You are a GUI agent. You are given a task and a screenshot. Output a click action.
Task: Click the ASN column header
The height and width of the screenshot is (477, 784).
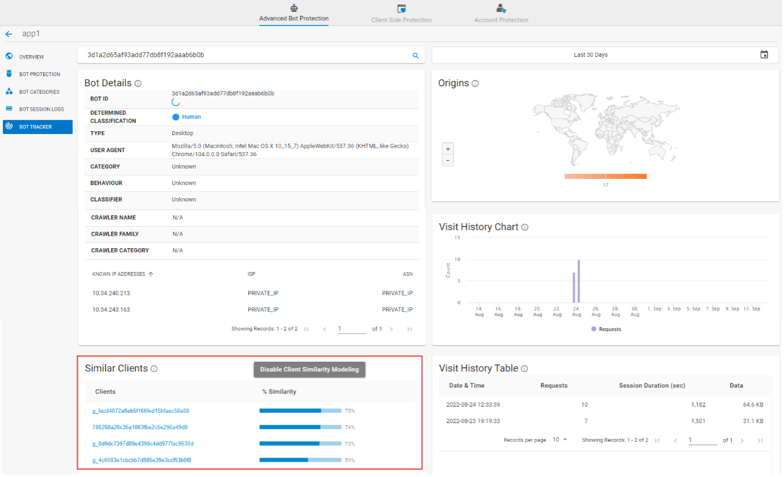[x=408, y=274]
